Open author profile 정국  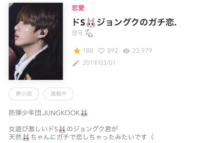pos(78,33)
